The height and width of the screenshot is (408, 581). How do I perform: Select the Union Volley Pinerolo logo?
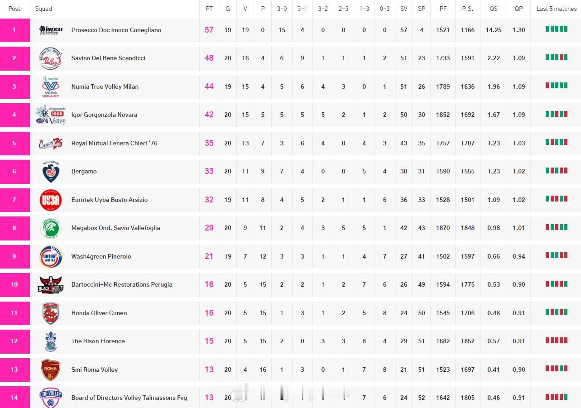click(51, 256)
